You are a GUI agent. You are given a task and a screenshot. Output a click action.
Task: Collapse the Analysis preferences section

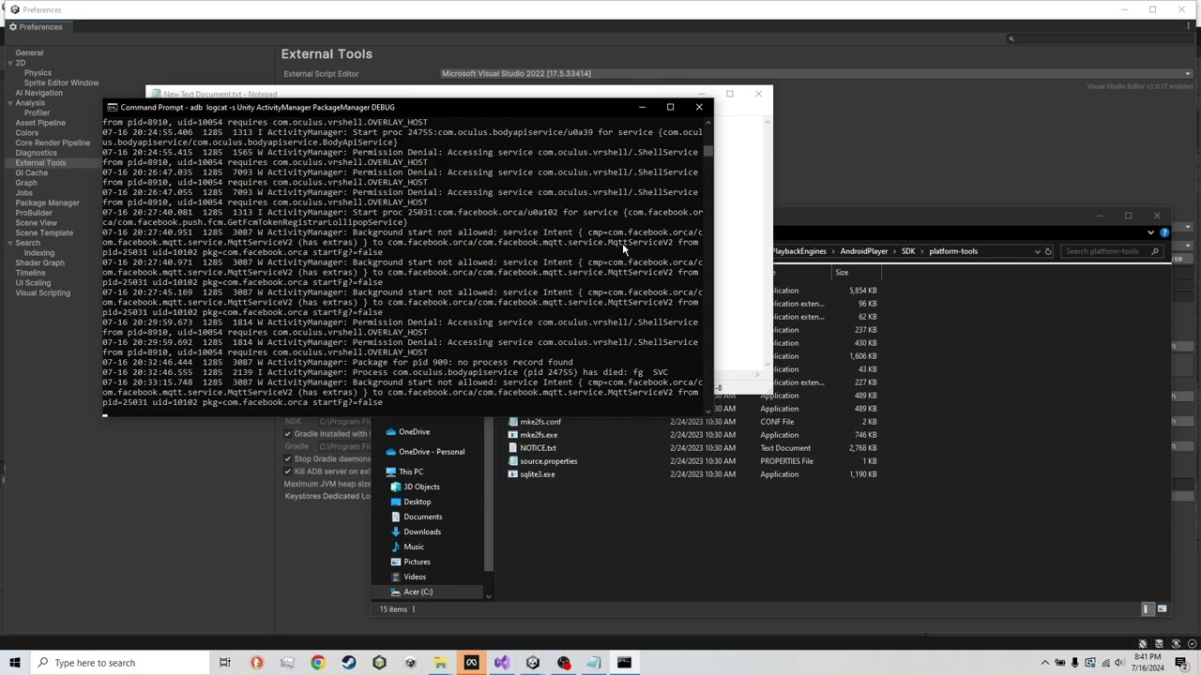10,103
